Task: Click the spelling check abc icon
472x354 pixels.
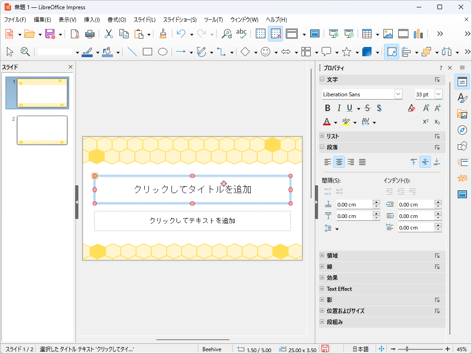Action: coord(242,34)
